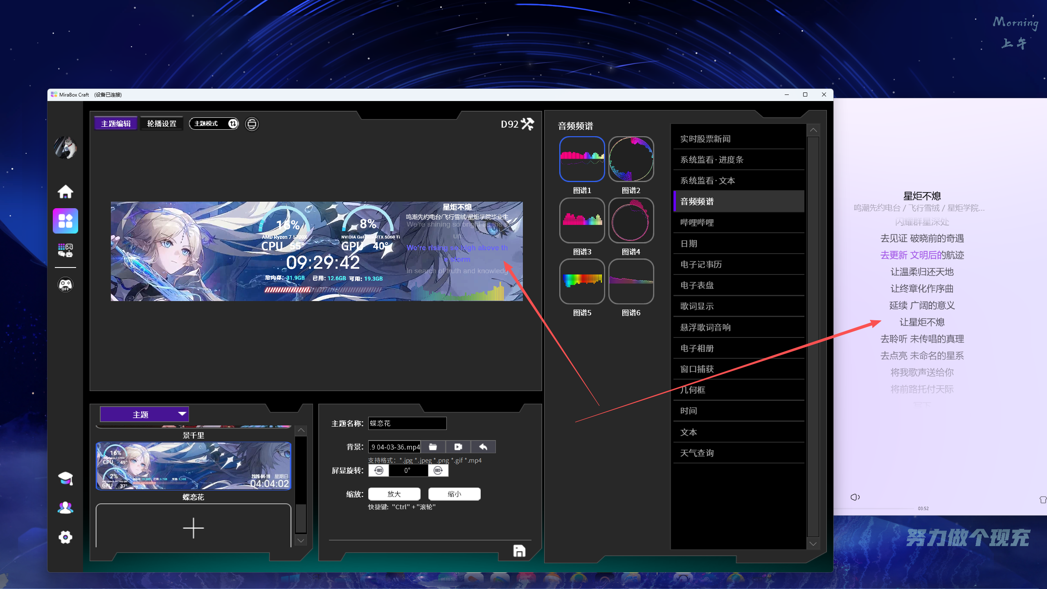Choose 时间 in component list

[739, 411]
